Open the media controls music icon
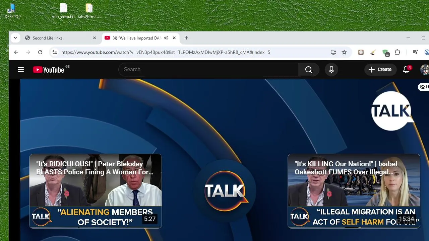The width and height of the screenshot is (429, 241). click(x=415, y=52)
